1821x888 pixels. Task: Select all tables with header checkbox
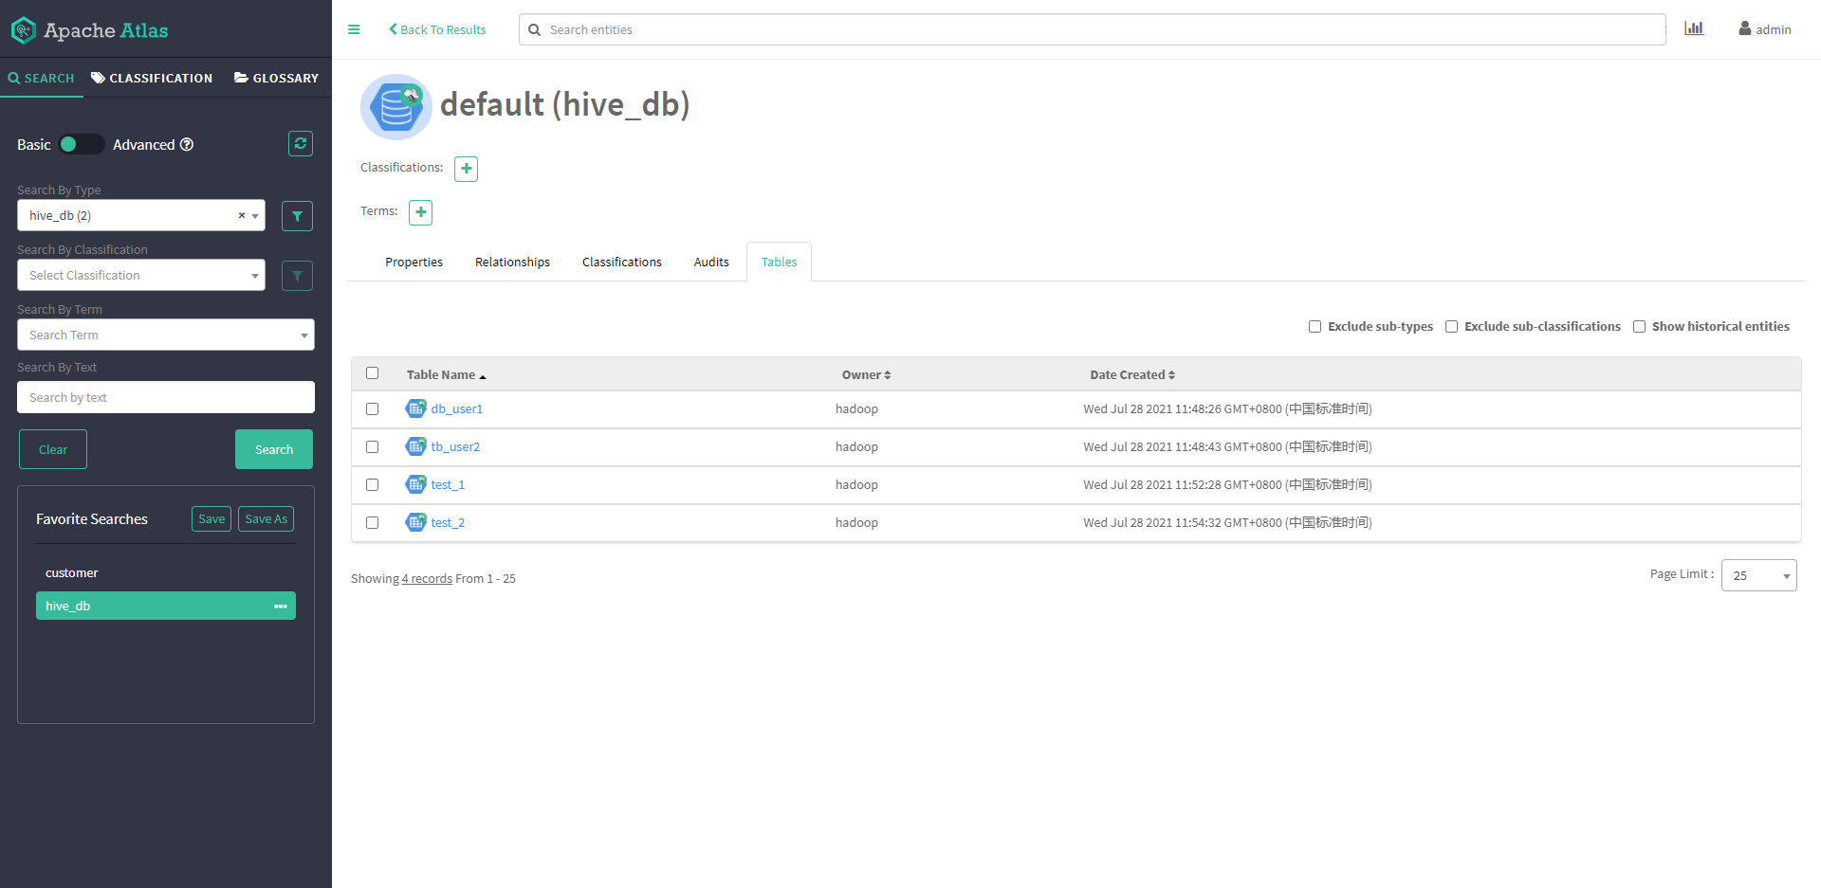tap(372, 373)
